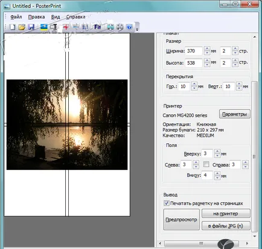Open a file with the folder icon
The height and width of the screenshot is (249, 262).
pyautogui.click(x=22, y=27)
